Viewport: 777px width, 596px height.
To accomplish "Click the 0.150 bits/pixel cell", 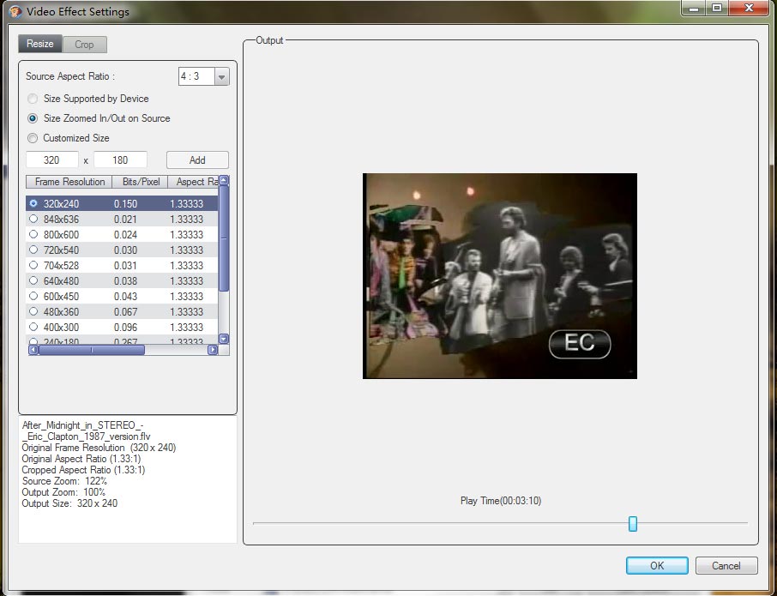I will click(x=125, y=203).
